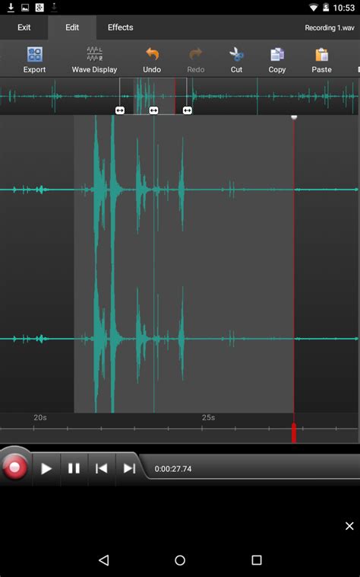
Task: Jump to start of recording
Action: click(x=101, y=468)
